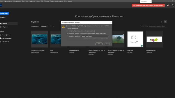This screenshot has height=98, width=175.
Task: Click the filter recent files input field
Action: click(157, 26)
